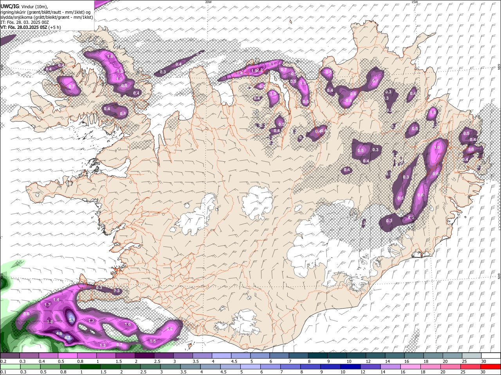This screenshot has width=501, height=375.
Task: Click the '2.2' precipitation value on the map
Action: tap(259, 70)
